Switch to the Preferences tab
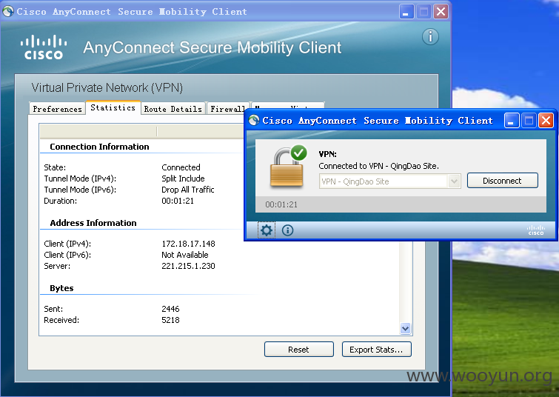559x397 pixels. coord(57,109)
